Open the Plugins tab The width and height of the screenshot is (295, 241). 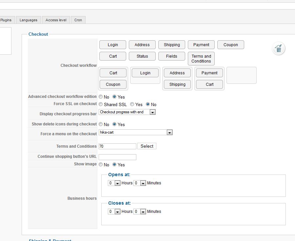pos(6,20)
